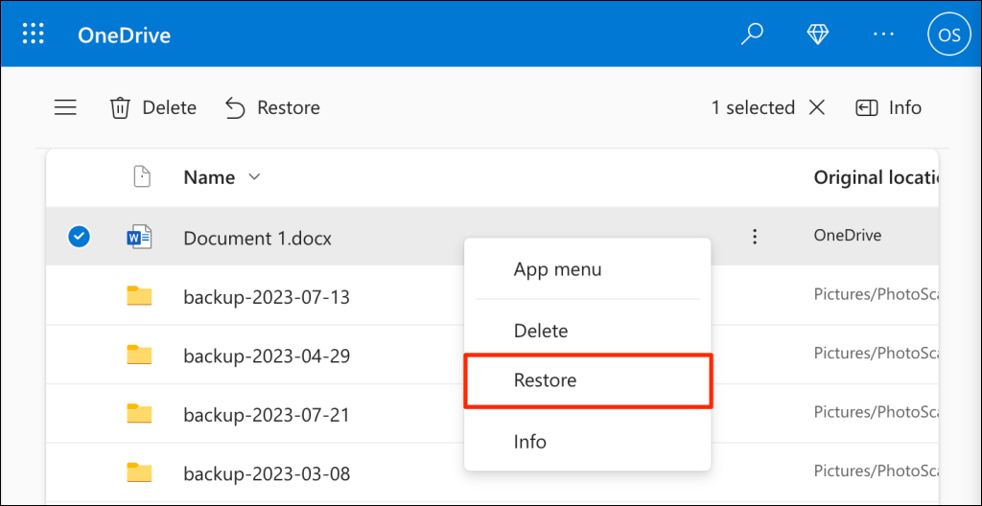This screenshot has height=506, width=982.
Task: Select the backup-2023-03-08 folder name
Action: (267, 473)
